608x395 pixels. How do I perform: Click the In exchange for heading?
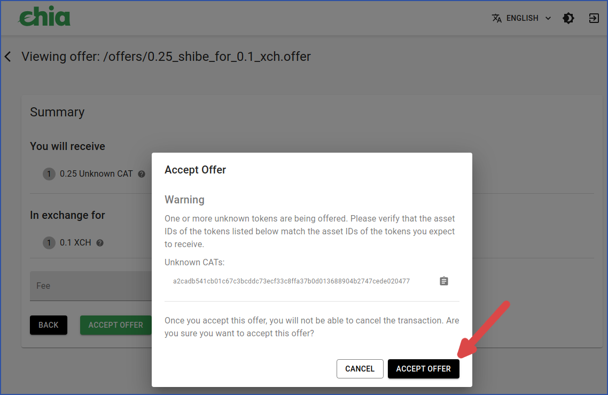coord(67,215)
